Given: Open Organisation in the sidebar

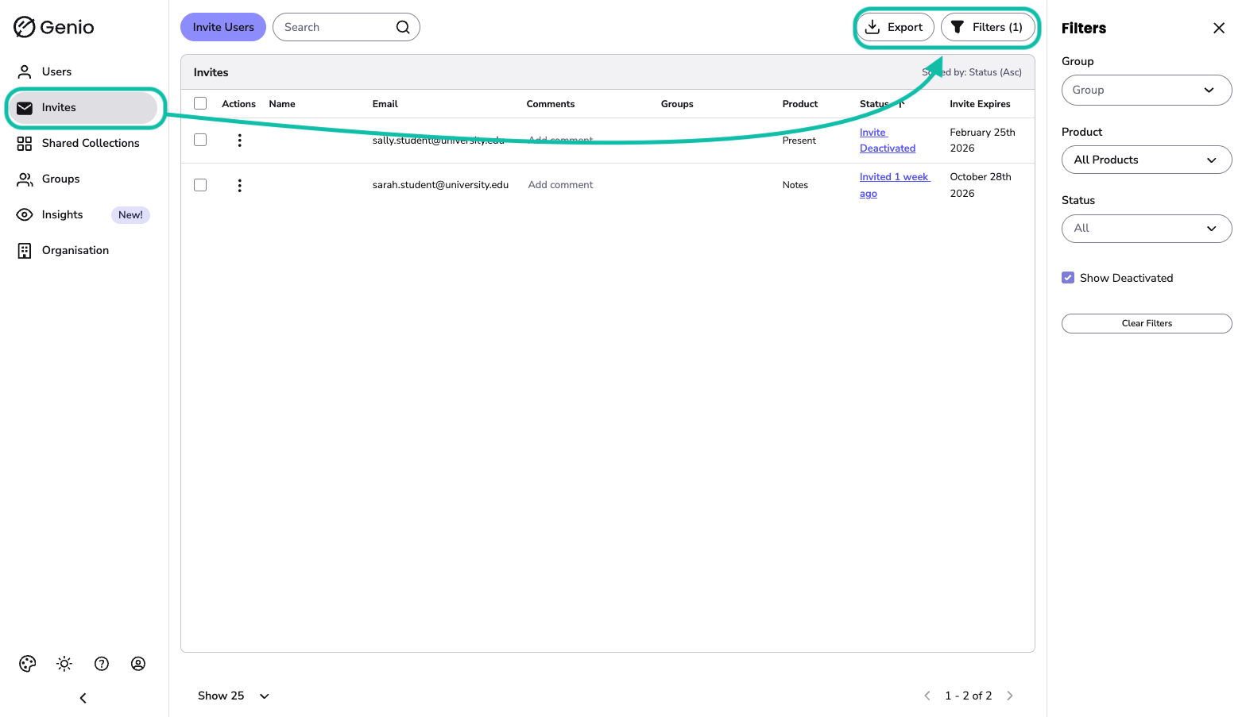Looking at the screenshot, I should click(x=83, y=250).
